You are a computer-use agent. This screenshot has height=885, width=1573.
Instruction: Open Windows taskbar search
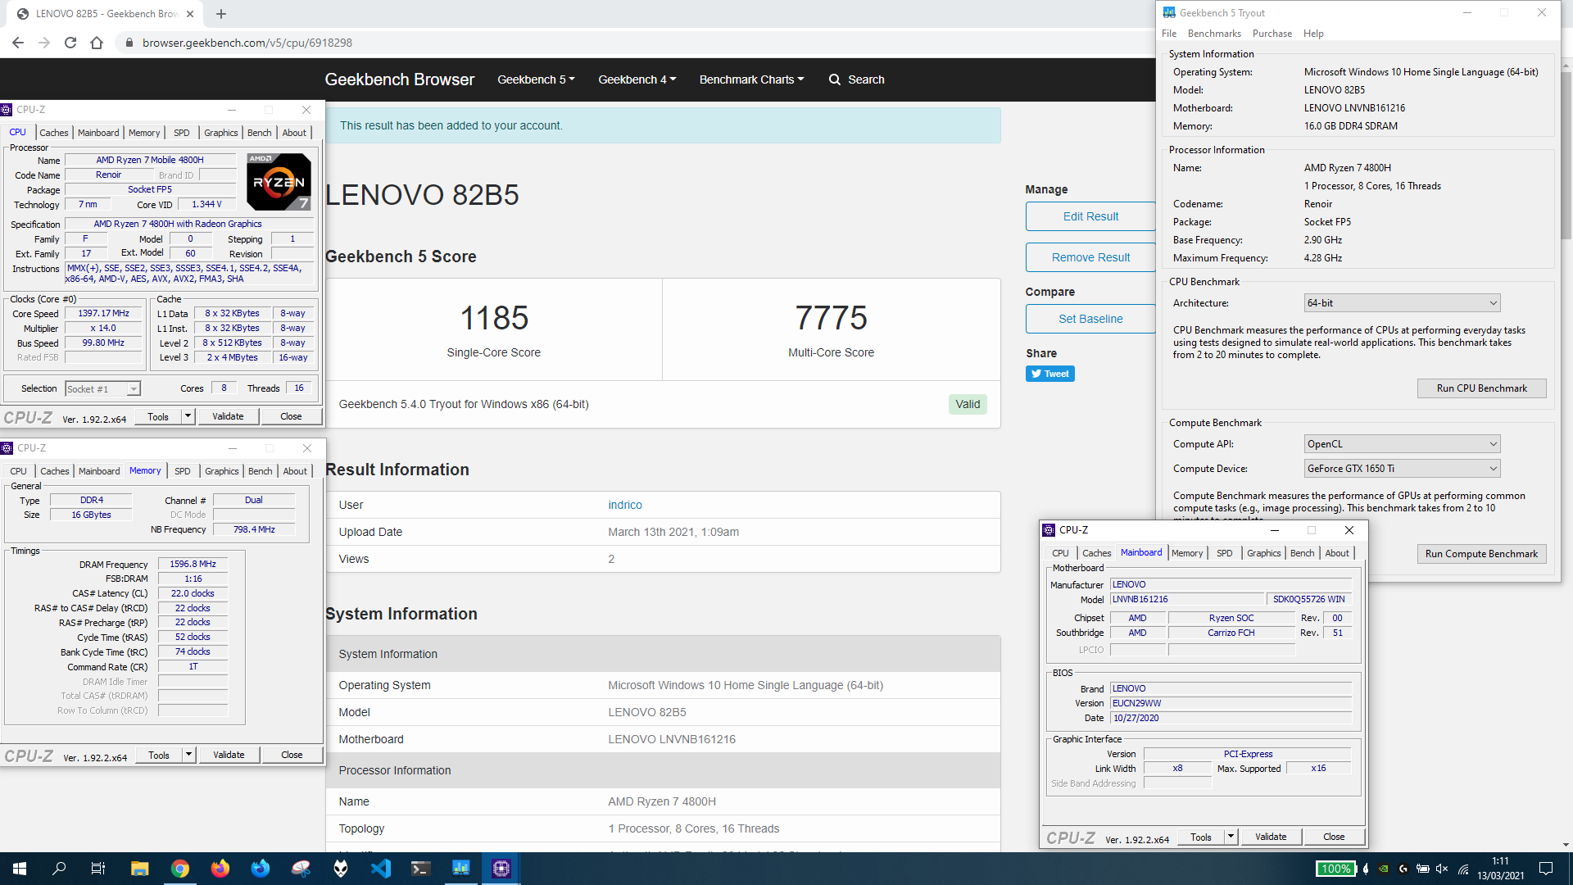tap(59, 869)
